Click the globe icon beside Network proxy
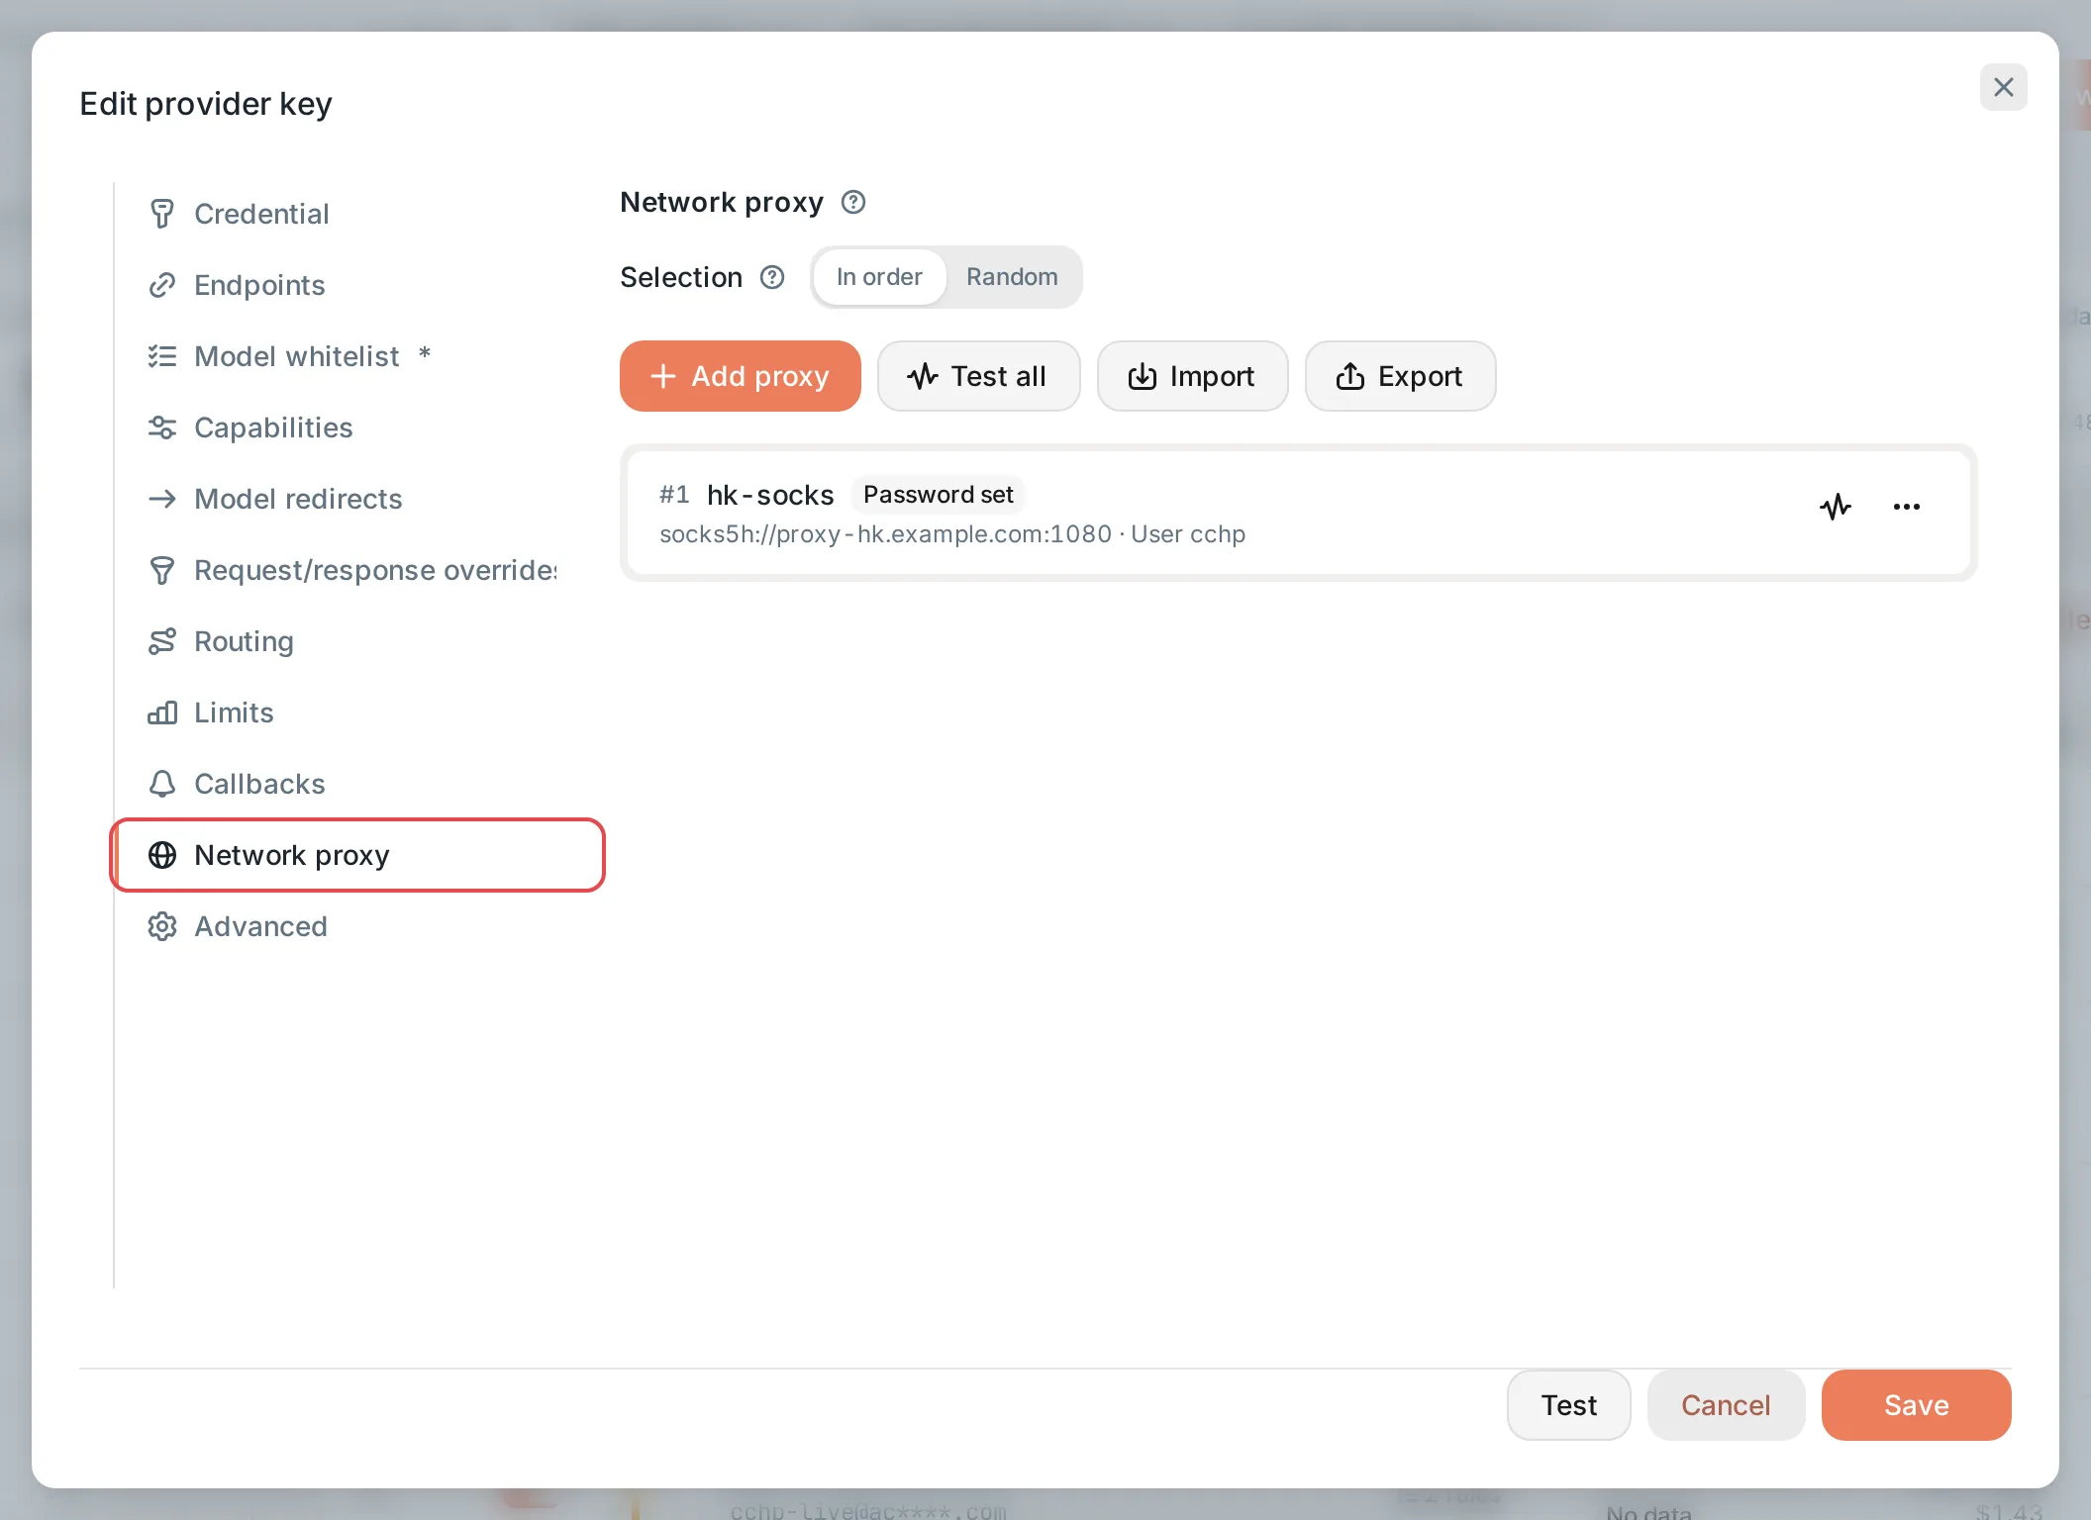2091x1520 pixels. (x=162, y=855)
